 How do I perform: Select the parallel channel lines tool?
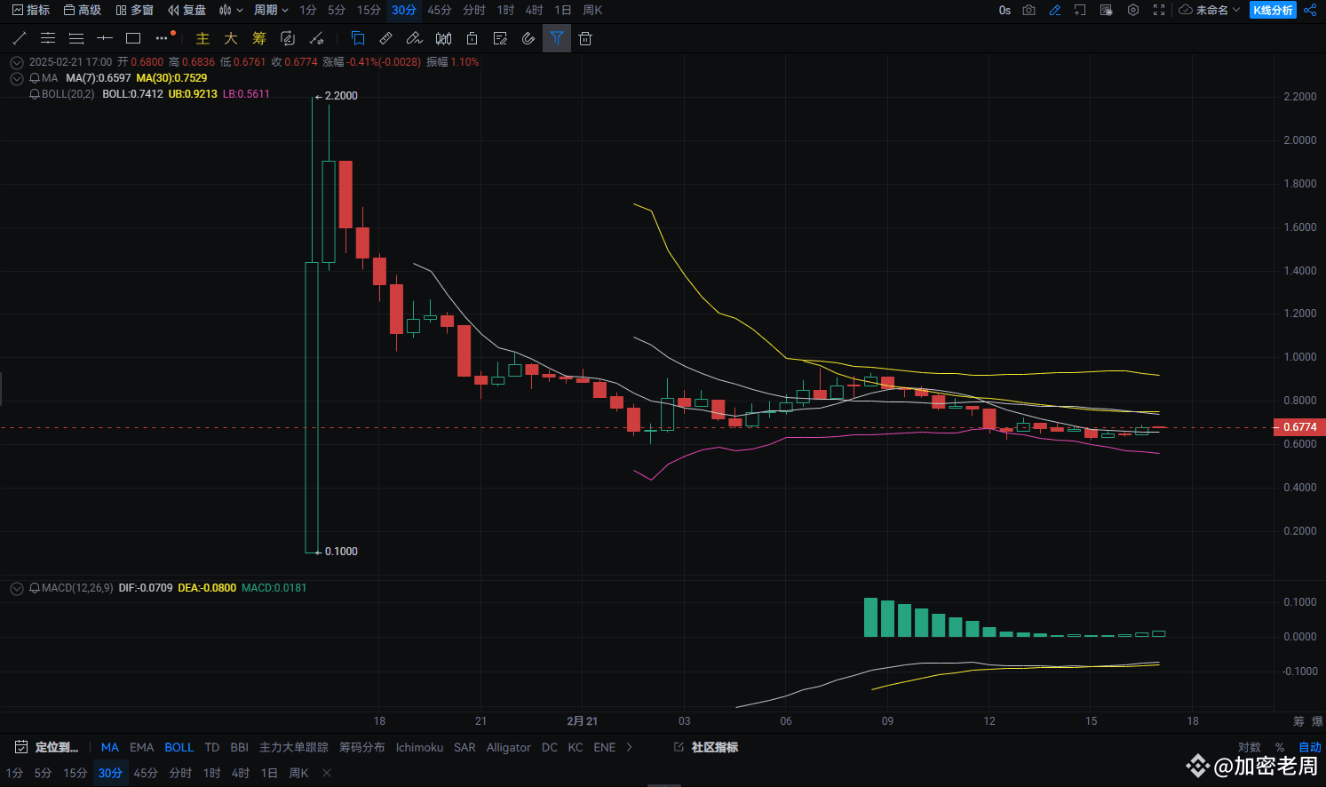coord(48,38)
